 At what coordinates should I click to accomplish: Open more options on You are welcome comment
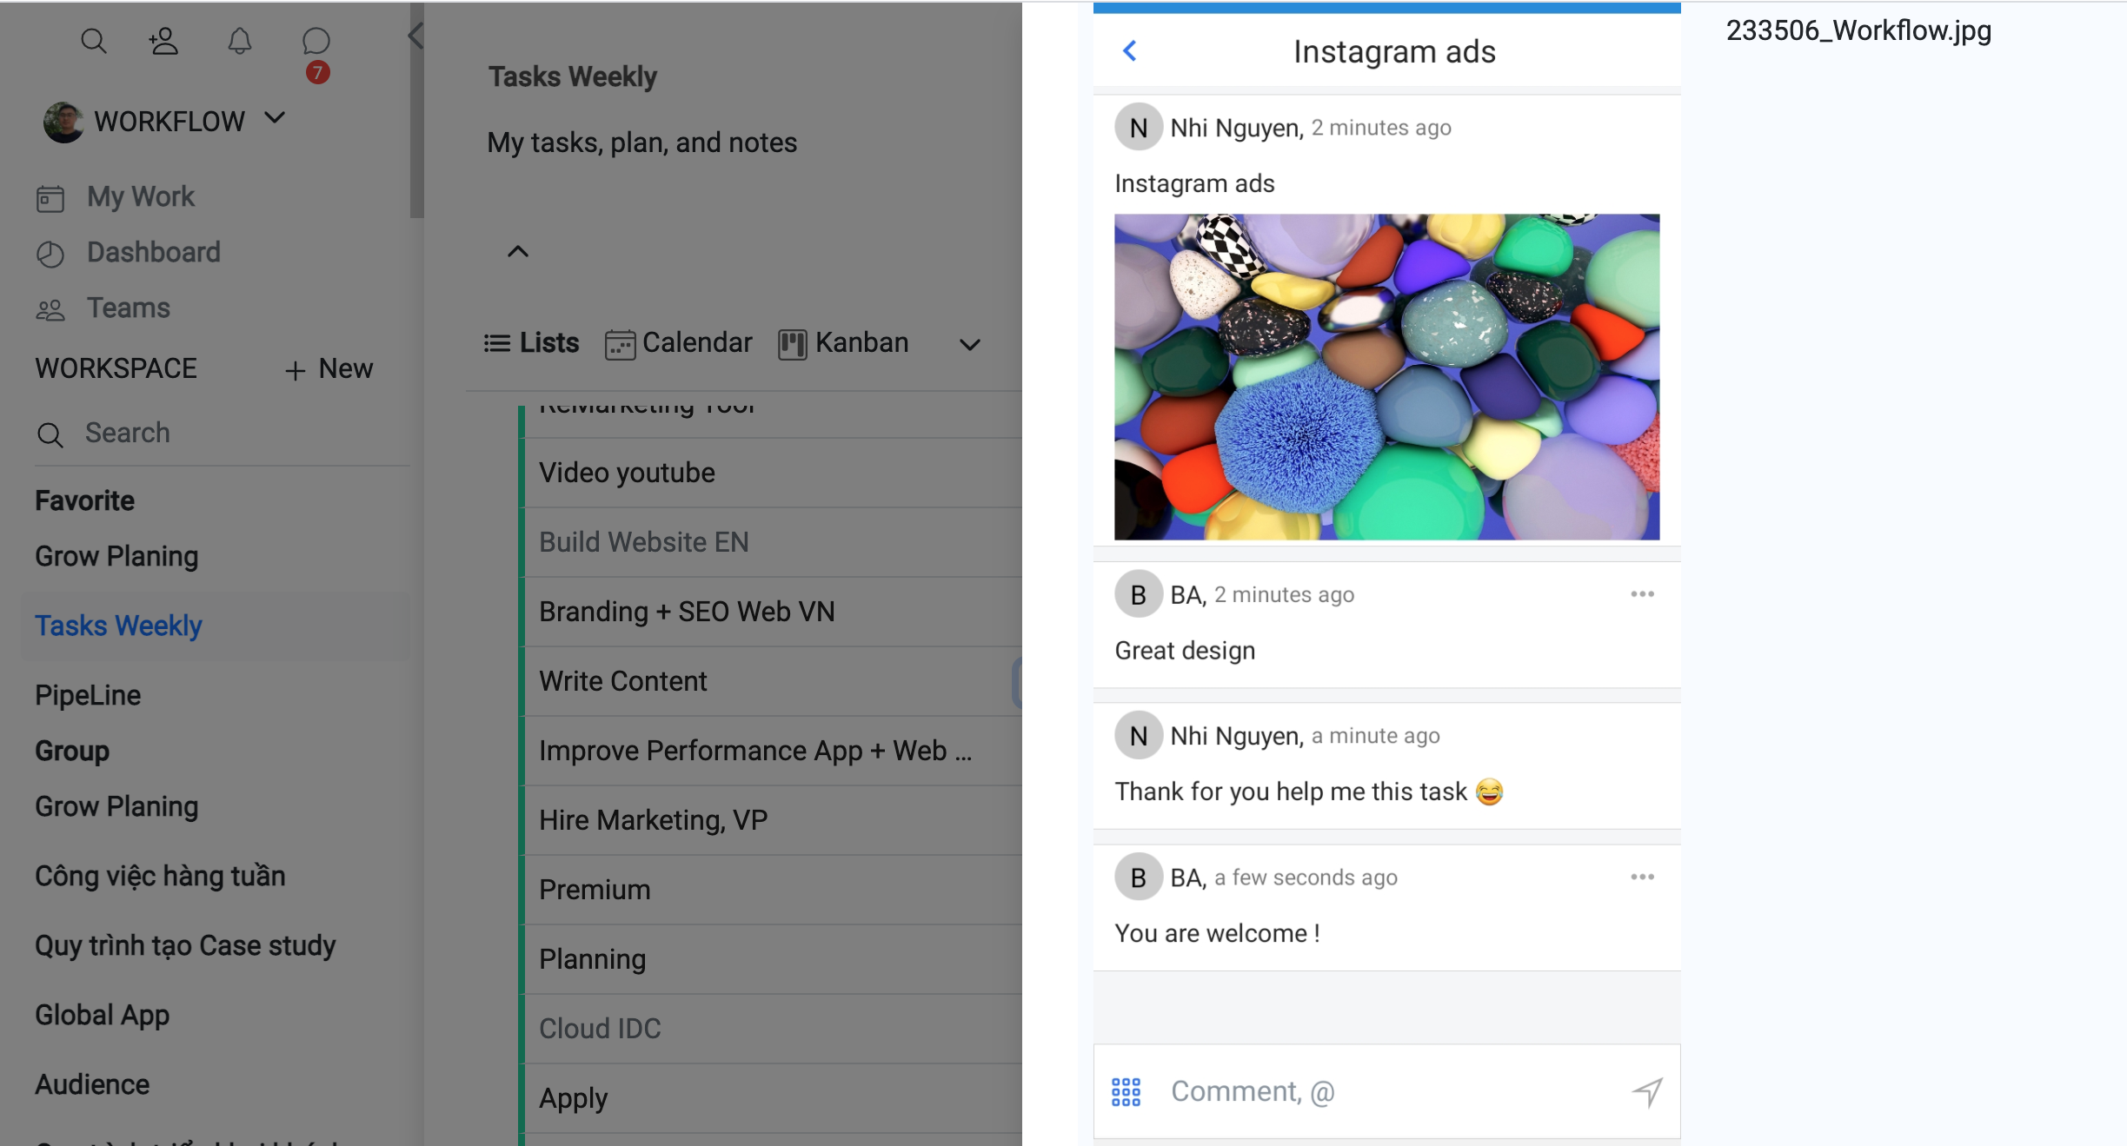tap(1642, 877)
